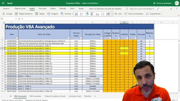Image resolution: width=180 pixels, height=101 pixels.
Task: Open the all sheets list icon
Action: click(10, 96)
